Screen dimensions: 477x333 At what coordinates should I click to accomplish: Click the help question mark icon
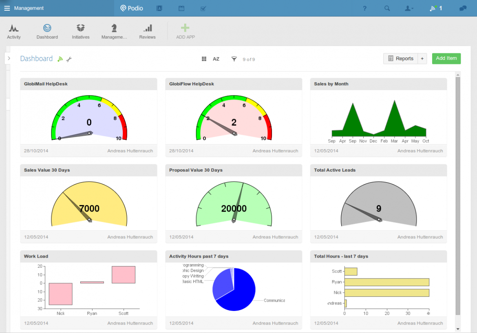pos(364,8)
